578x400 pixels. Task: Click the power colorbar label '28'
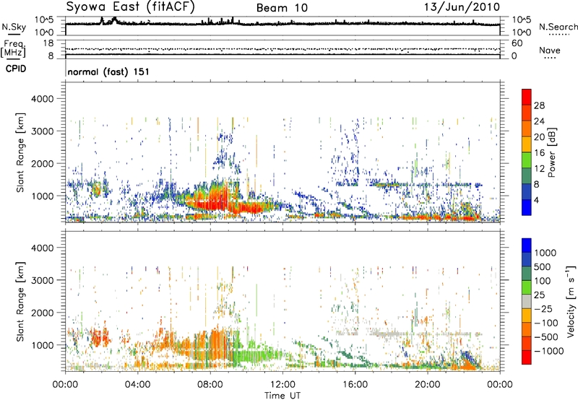click(x=539, y=105)
